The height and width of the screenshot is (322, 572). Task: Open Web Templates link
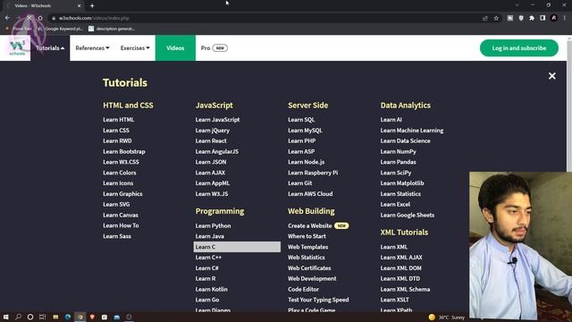[x=307, y=247]
